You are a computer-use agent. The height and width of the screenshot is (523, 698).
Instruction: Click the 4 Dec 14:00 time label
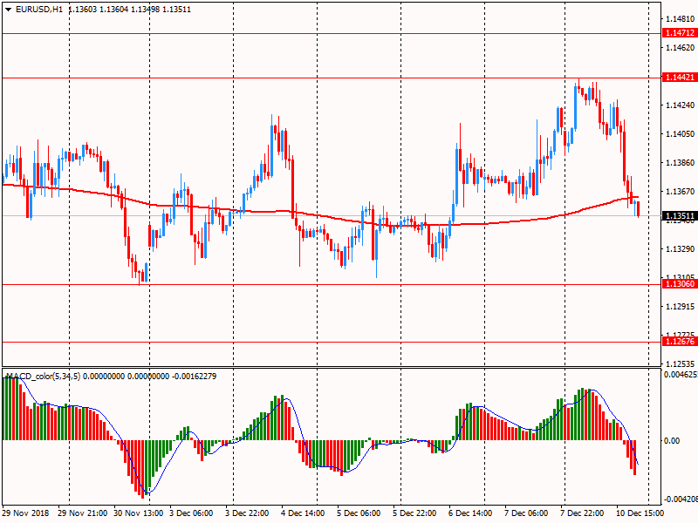point(302,513)
